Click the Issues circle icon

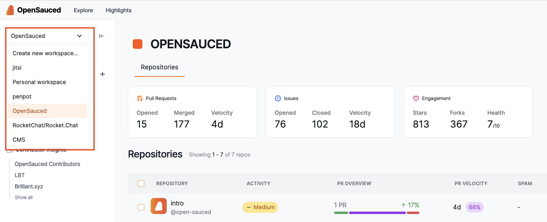[278, 98]
